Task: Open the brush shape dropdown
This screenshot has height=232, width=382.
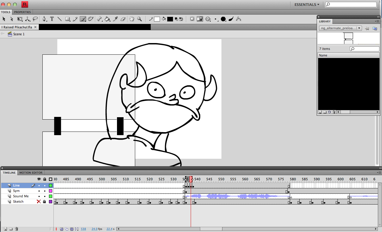Action: click(223, 19)
